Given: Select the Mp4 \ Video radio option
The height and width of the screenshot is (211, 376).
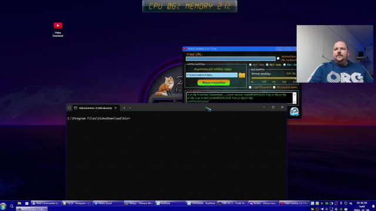Looking at the screenshot, I should pyautogui.click(x=250, y=64).
